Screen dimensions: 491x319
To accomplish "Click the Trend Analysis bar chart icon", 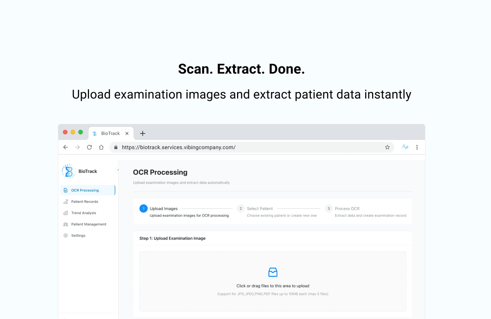I will pyautogui.click(x=66, y=213).
